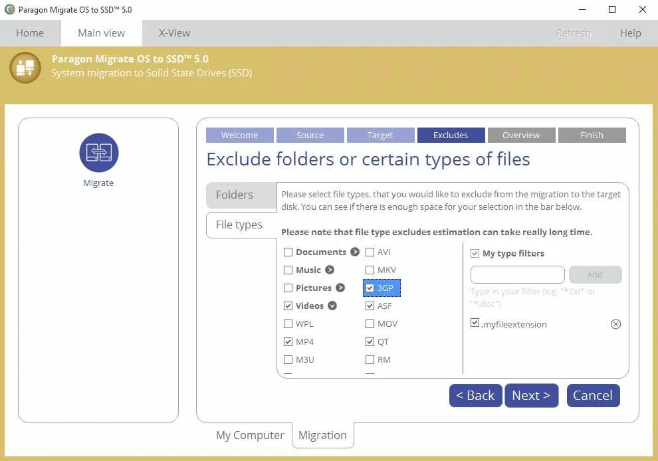
Task: Go to the Finish wizard step
Action: point(592,135)
